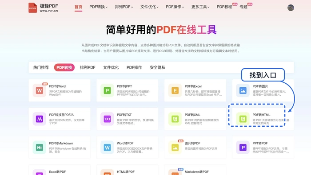Open the PDF转PPT tool title
The image size is (311, 175).
coord(124,86)
